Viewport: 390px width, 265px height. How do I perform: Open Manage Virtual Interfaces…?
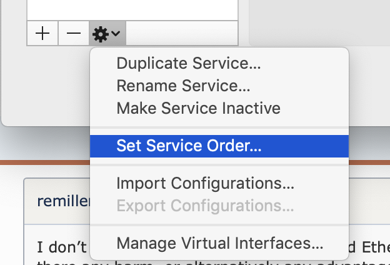point(219,242)
